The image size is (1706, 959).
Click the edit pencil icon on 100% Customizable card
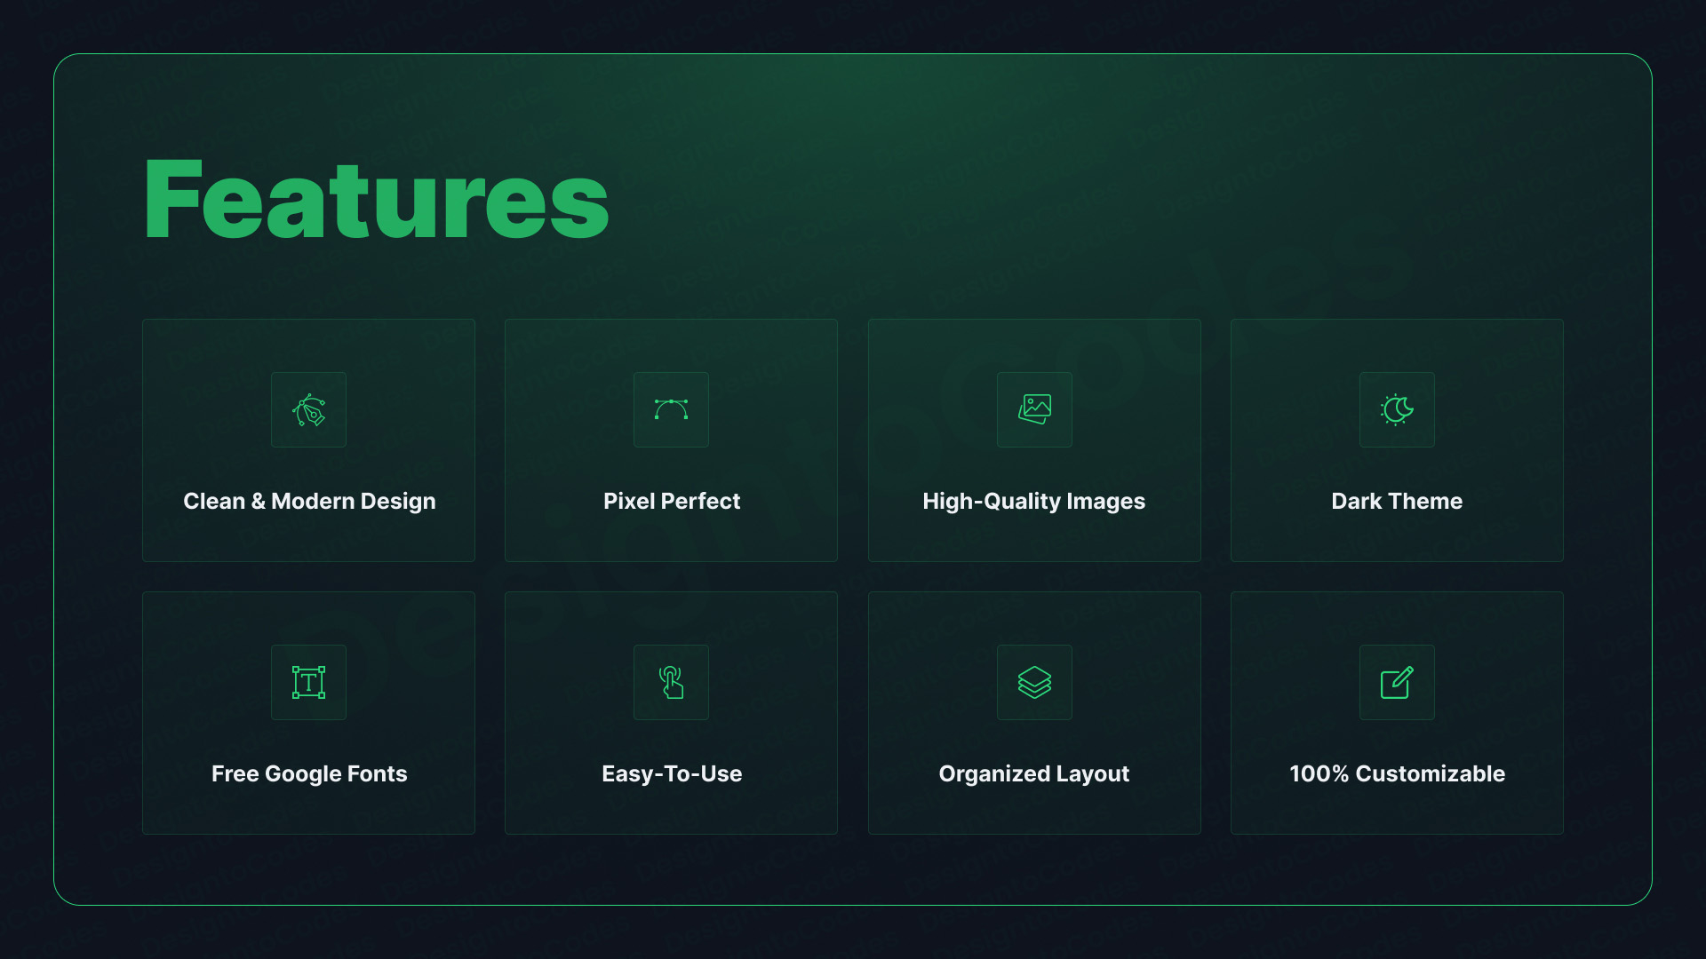pos(1397,683)
